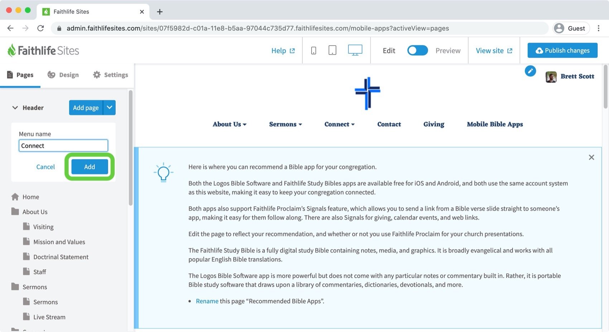Click the padlock site info icon
Screen dimensions: 609x332
coord(59,28)
